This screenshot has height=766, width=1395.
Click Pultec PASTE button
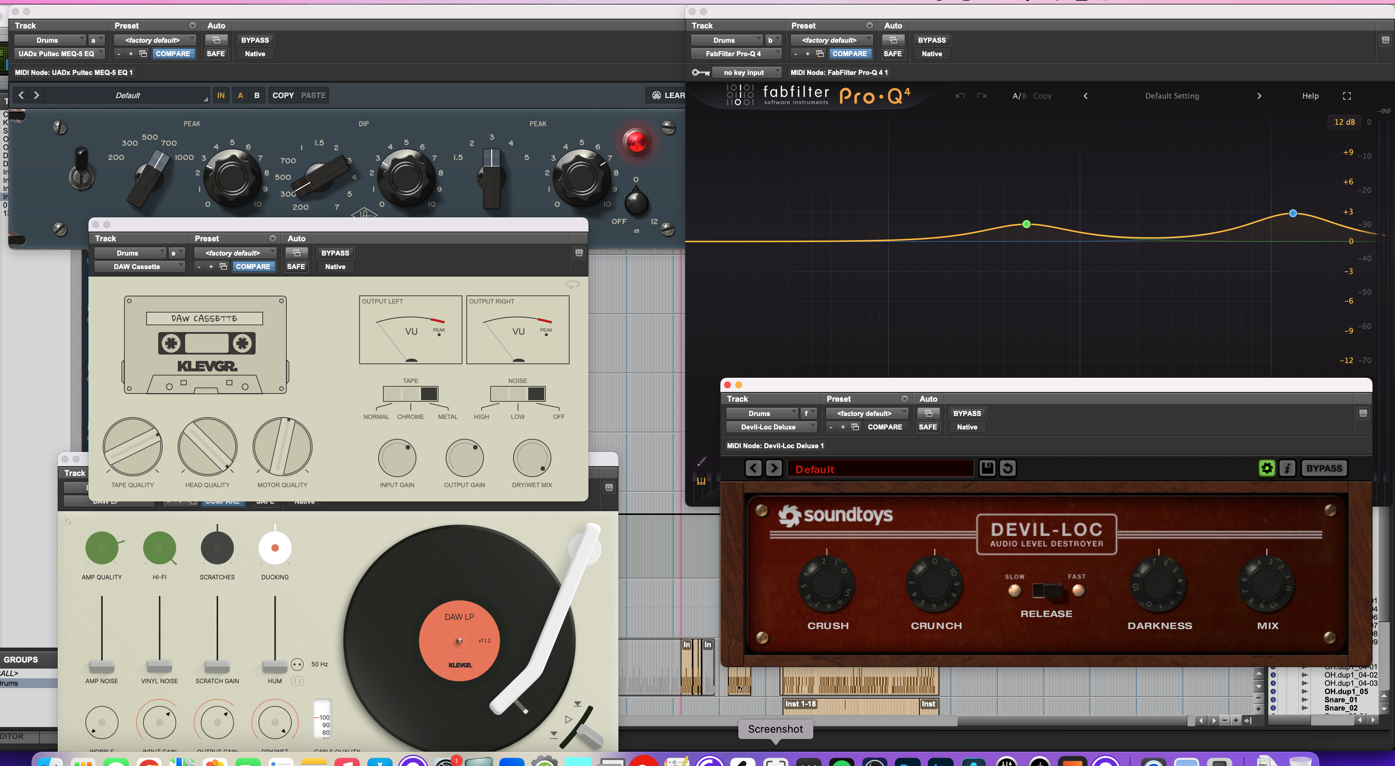pos(313,95)
